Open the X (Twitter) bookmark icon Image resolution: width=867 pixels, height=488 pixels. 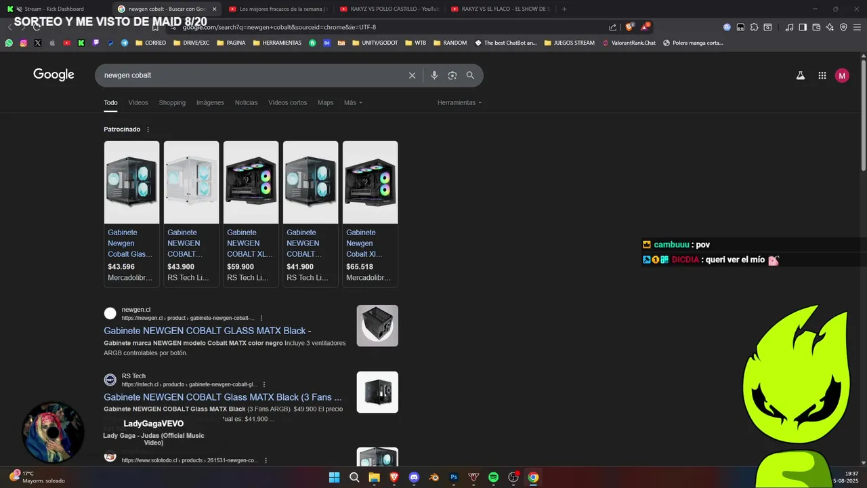coord(37,43)
